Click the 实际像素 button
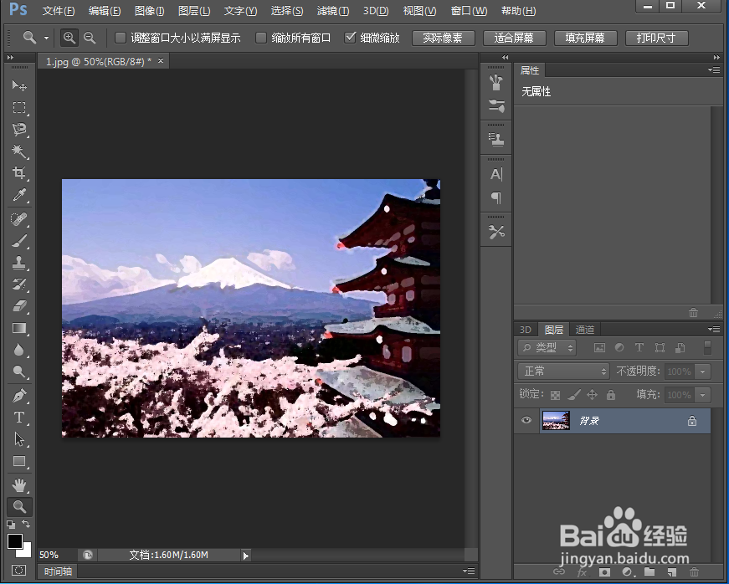 coord(444,37)
